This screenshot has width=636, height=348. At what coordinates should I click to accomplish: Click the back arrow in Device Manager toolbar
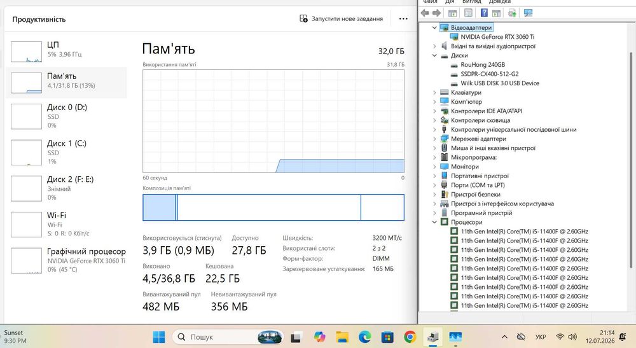(x=425, y=13)
